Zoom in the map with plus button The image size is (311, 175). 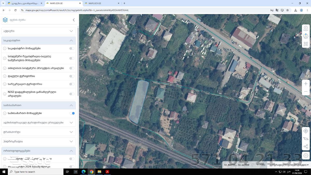pos(306,83)
